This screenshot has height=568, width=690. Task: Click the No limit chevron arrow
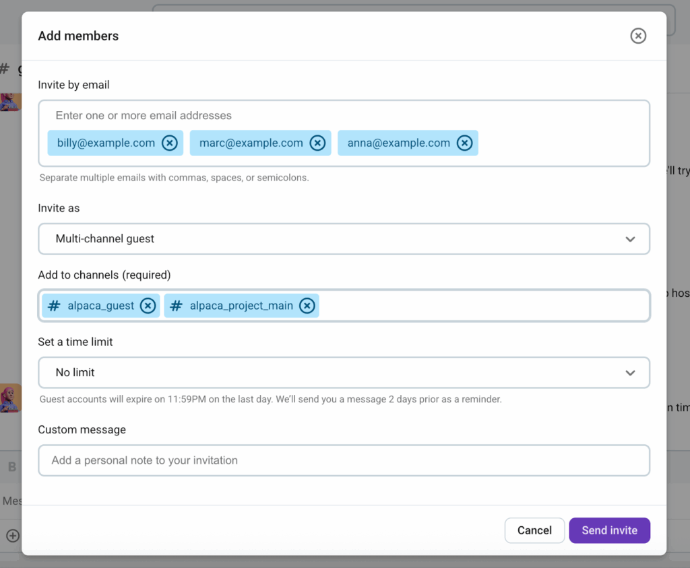630,373
